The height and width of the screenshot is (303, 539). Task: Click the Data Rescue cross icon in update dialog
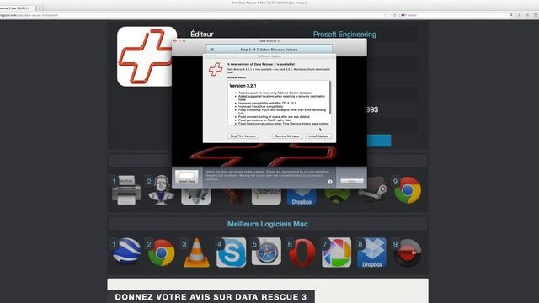click(216, 69)
